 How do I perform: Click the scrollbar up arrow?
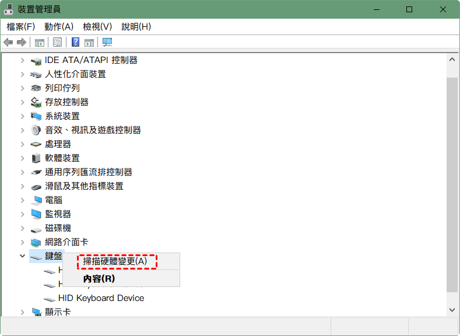452,60
